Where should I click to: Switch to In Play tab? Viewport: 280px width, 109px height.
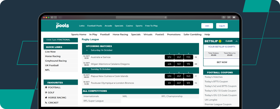[x=93, y=34]
